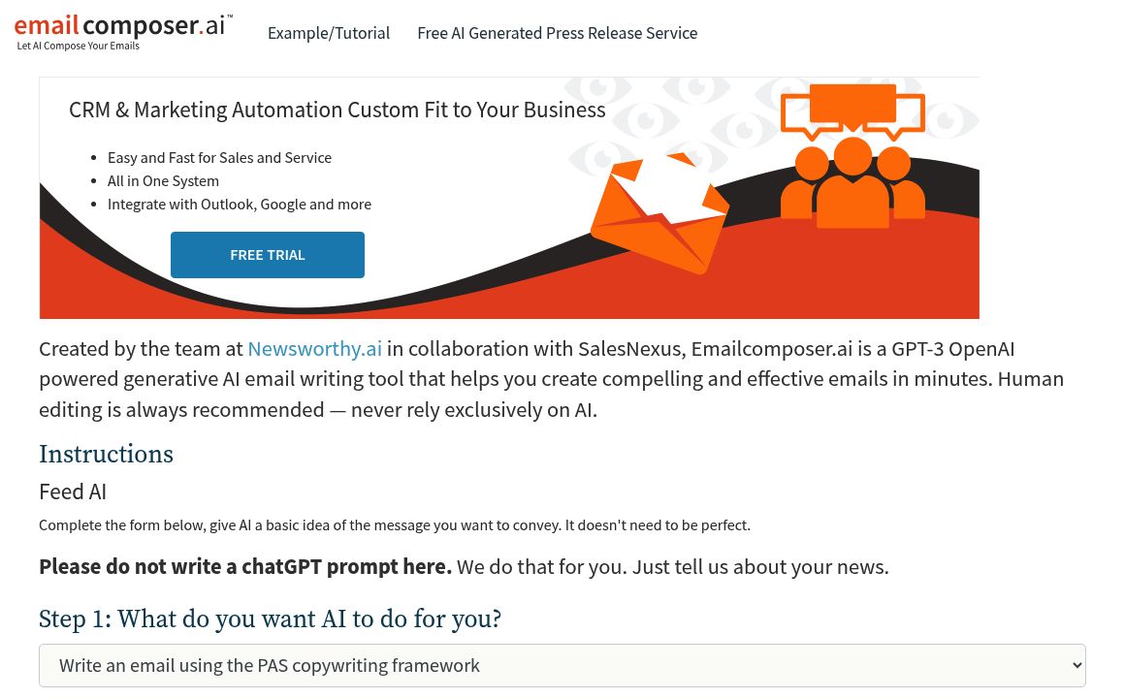Click the trademark symbol next to the logo
Viewport: 1125px width, 698px height.
click(x=229, y=16)
